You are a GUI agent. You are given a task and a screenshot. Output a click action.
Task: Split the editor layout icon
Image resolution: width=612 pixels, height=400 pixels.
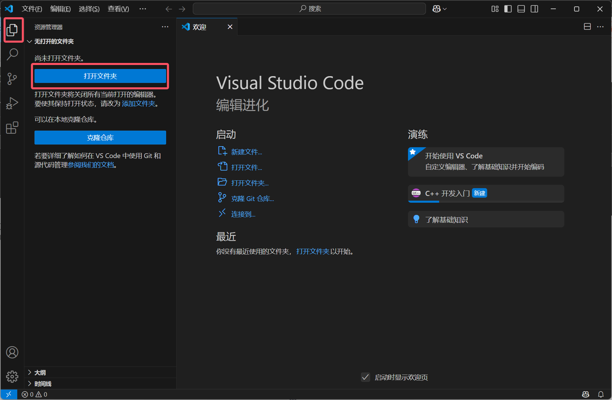pos(588,27)
